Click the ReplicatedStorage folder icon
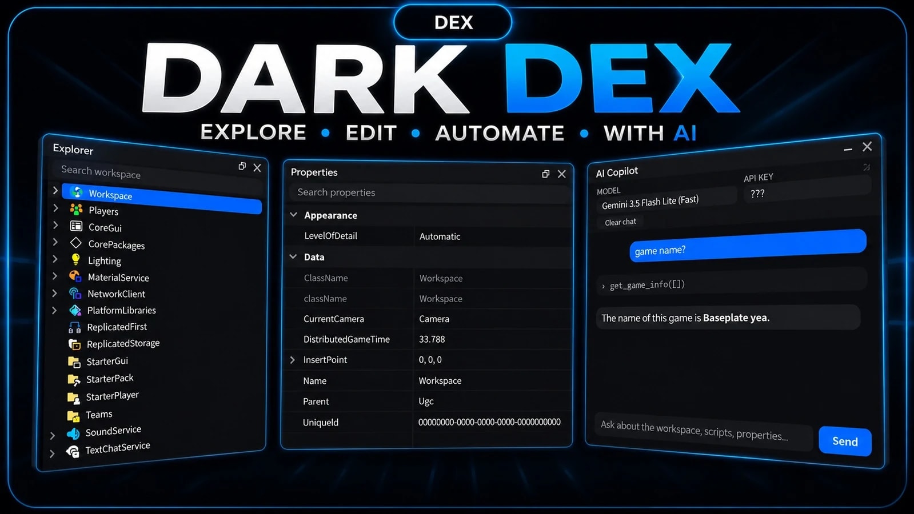The height and width of the screenshot is (514, 914). click(x=74, y=344)
